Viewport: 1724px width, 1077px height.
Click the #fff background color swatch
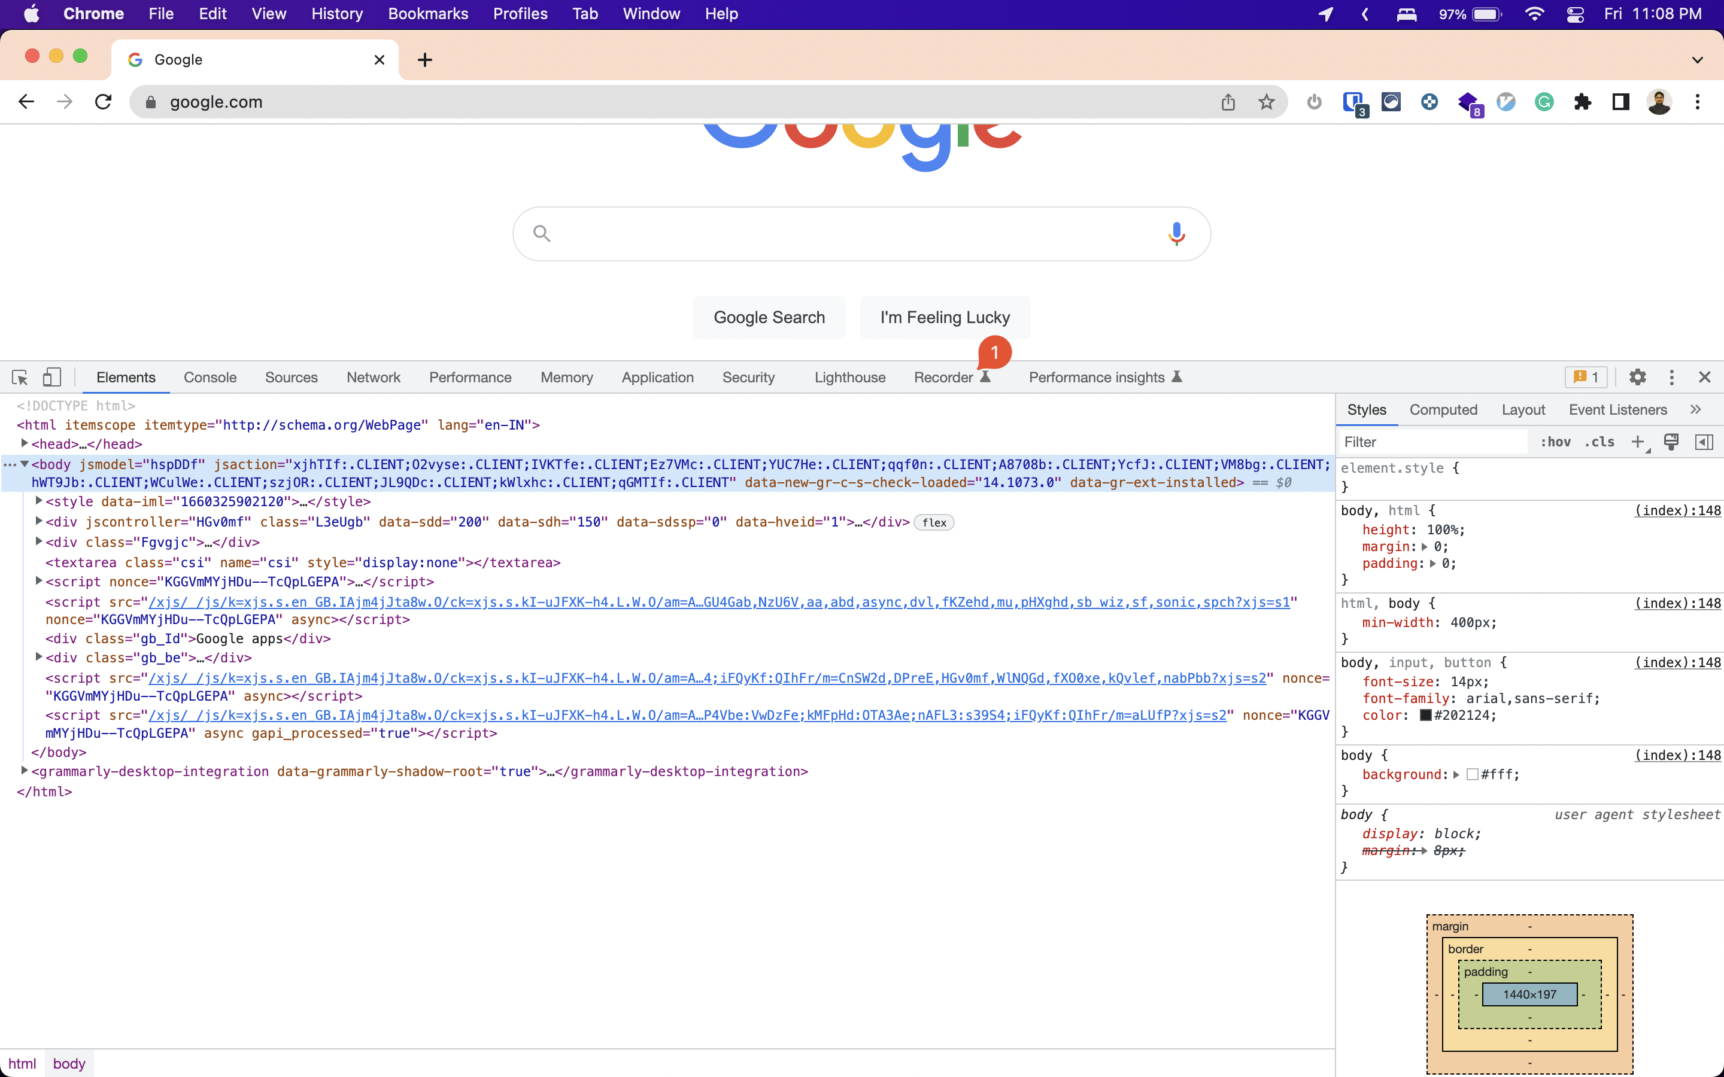pos(1473,774)
